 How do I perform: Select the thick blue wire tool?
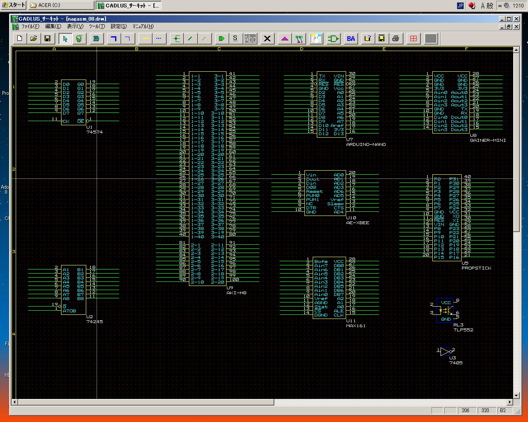click(114, 39)
